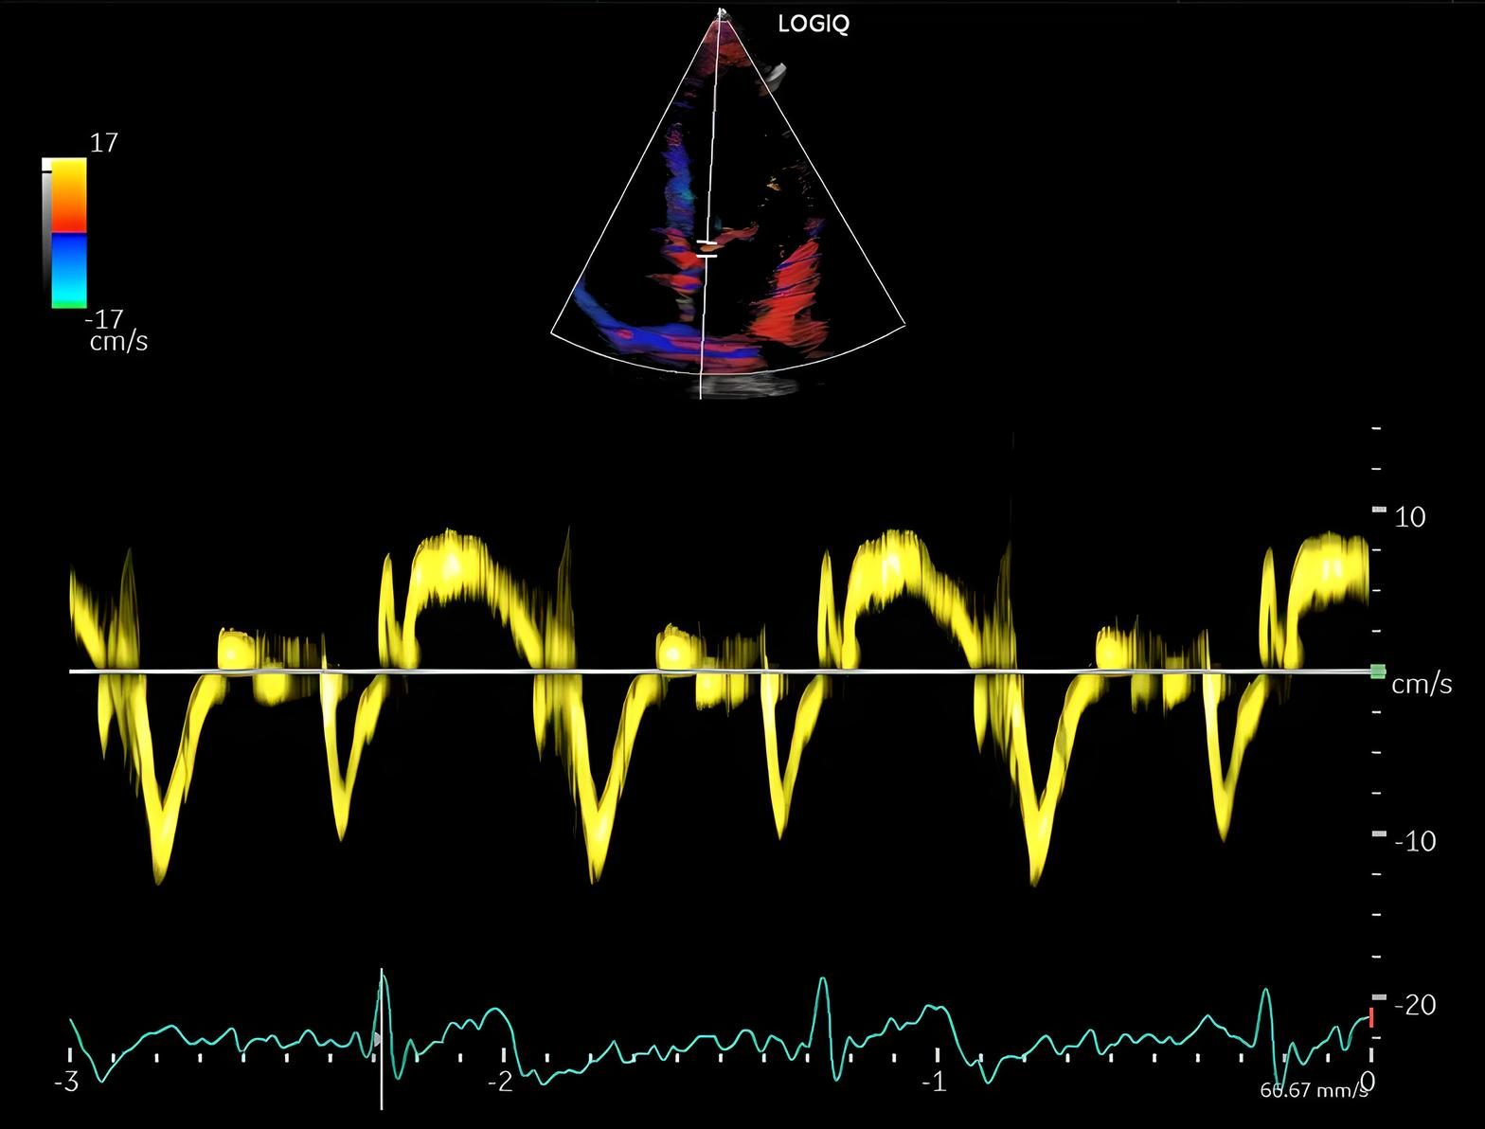Click the 60.67 mm/s sweep speed readout
Viewport: 1485px width, 1129px height.
click(1314, 1090)
